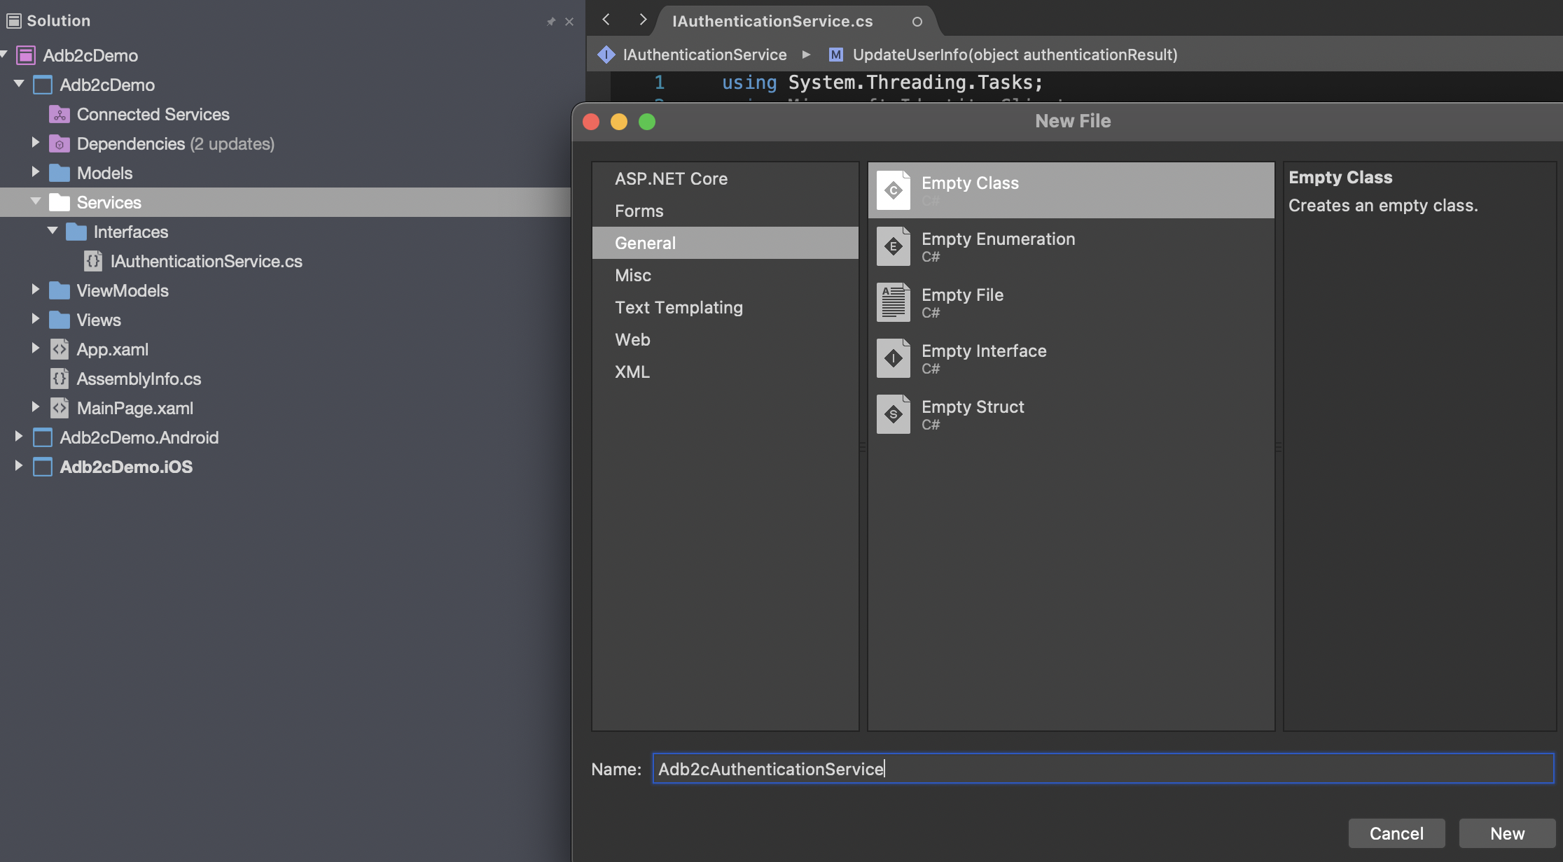Select the Empty File template icon
1563x862 pixels.
pos(894,302)
